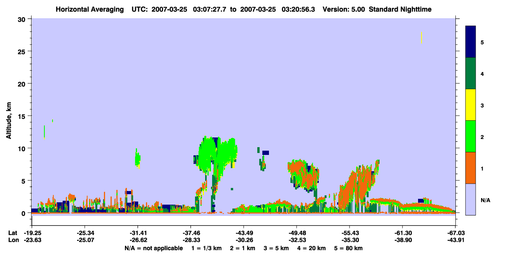Viewport: 506px width, 259px height.
Task: Click longitude value -25.07
Action: click(x=85, y=240)
